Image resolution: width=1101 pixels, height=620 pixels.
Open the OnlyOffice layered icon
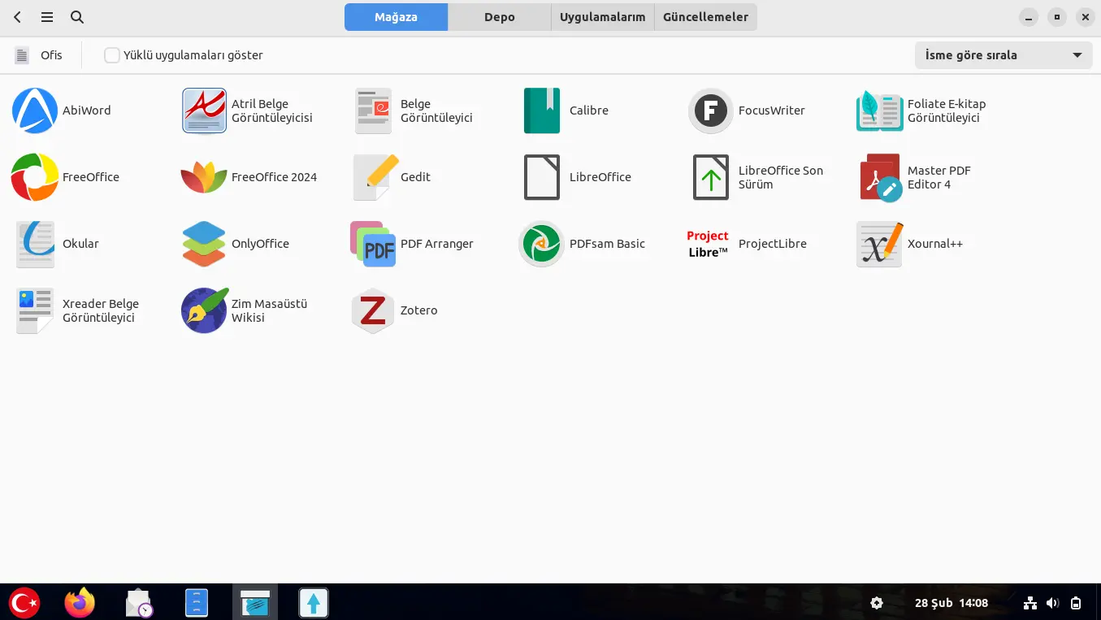204,244
